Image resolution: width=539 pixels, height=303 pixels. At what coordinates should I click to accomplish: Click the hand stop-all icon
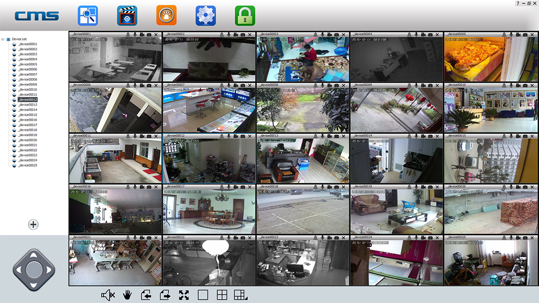point(127,295)
